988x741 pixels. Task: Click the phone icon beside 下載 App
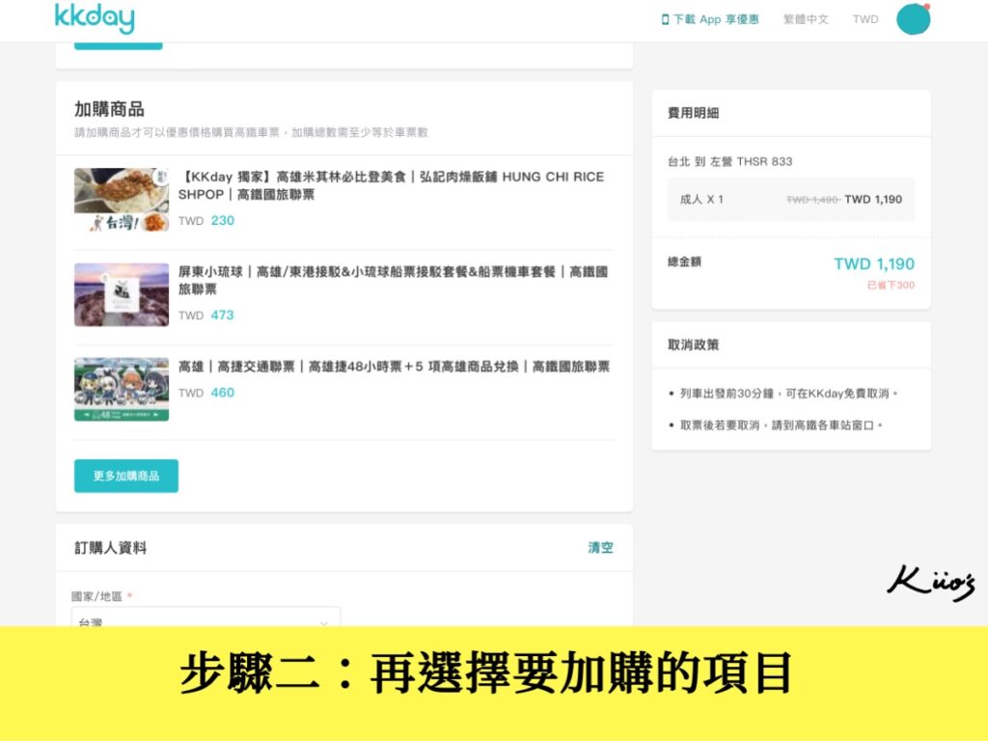(668, 18)
